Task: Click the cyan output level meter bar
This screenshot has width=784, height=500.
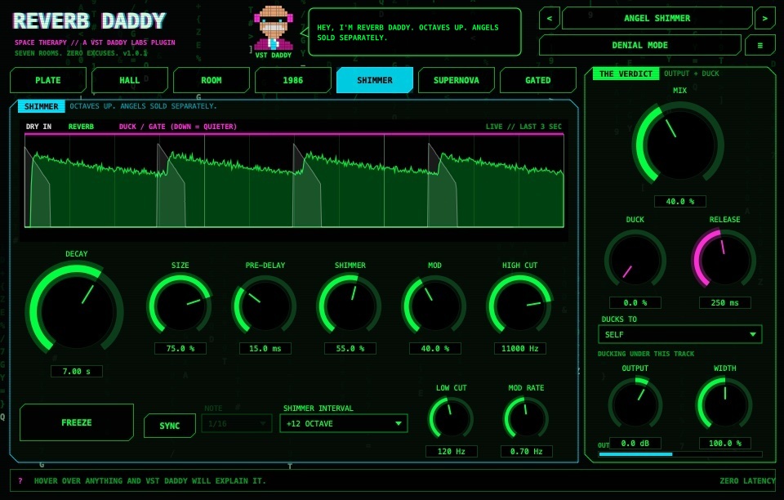Action: 680,454
